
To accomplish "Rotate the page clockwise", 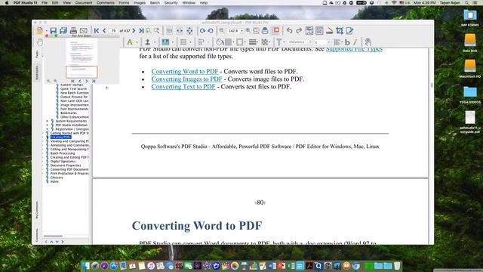I will coord(202,30).
